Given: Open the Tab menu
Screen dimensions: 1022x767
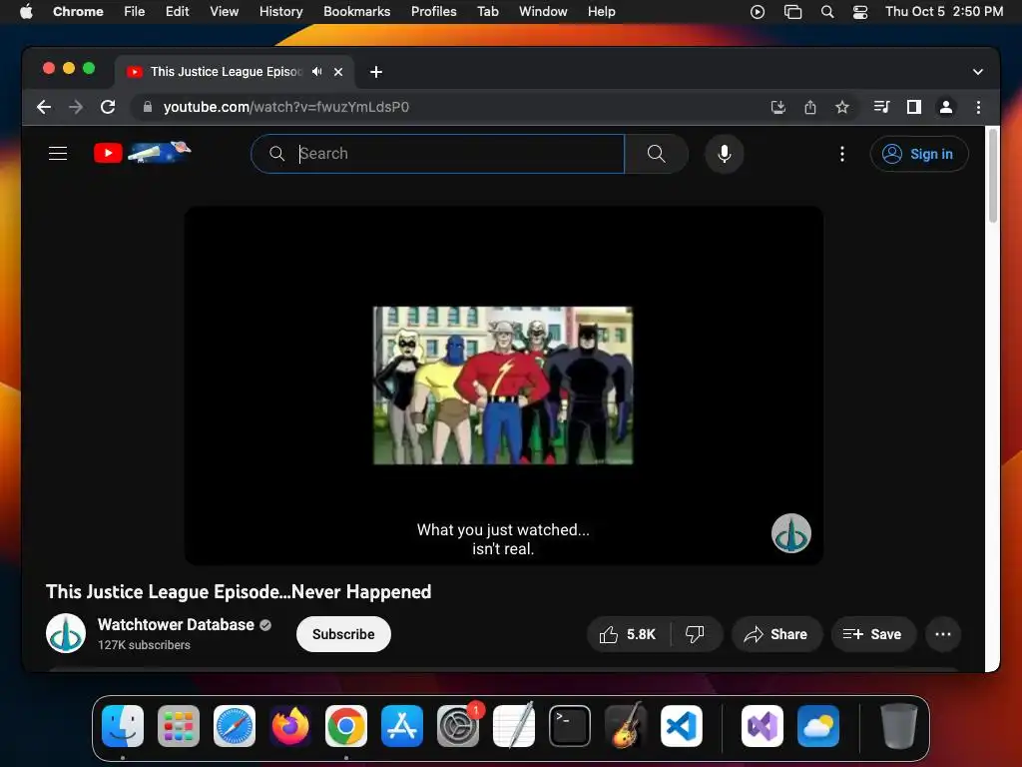Looking at the screenshot, I should [x=487, y=11].
